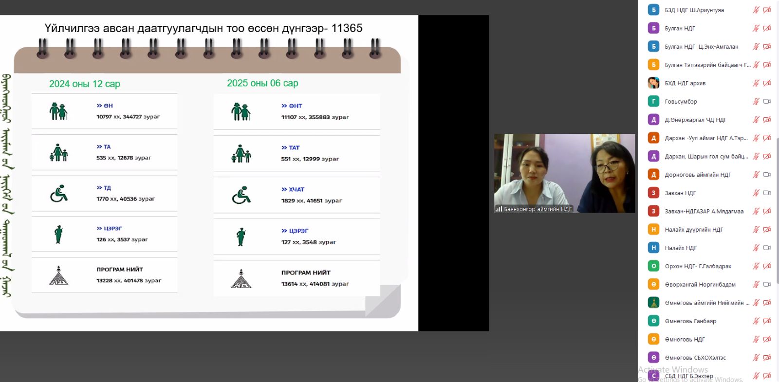Click Завхан-НДГАЗАР А.Мядагмаа participant name

coord(704,211)
